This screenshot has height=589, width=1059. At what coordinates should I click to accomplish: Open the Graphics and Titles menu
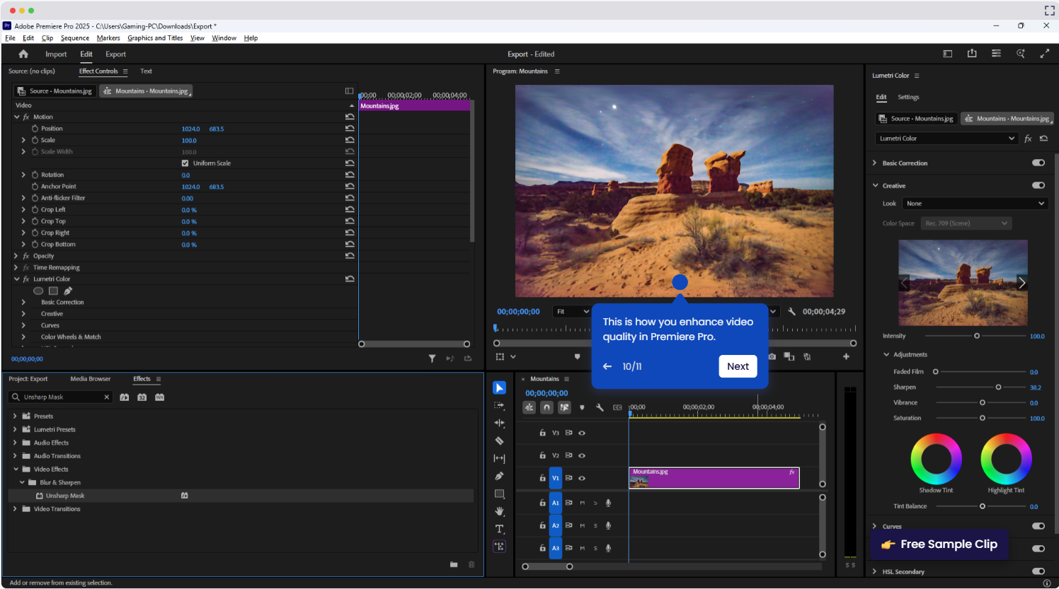point(155,37)
